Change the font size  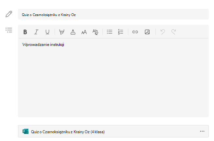point(84,32)
